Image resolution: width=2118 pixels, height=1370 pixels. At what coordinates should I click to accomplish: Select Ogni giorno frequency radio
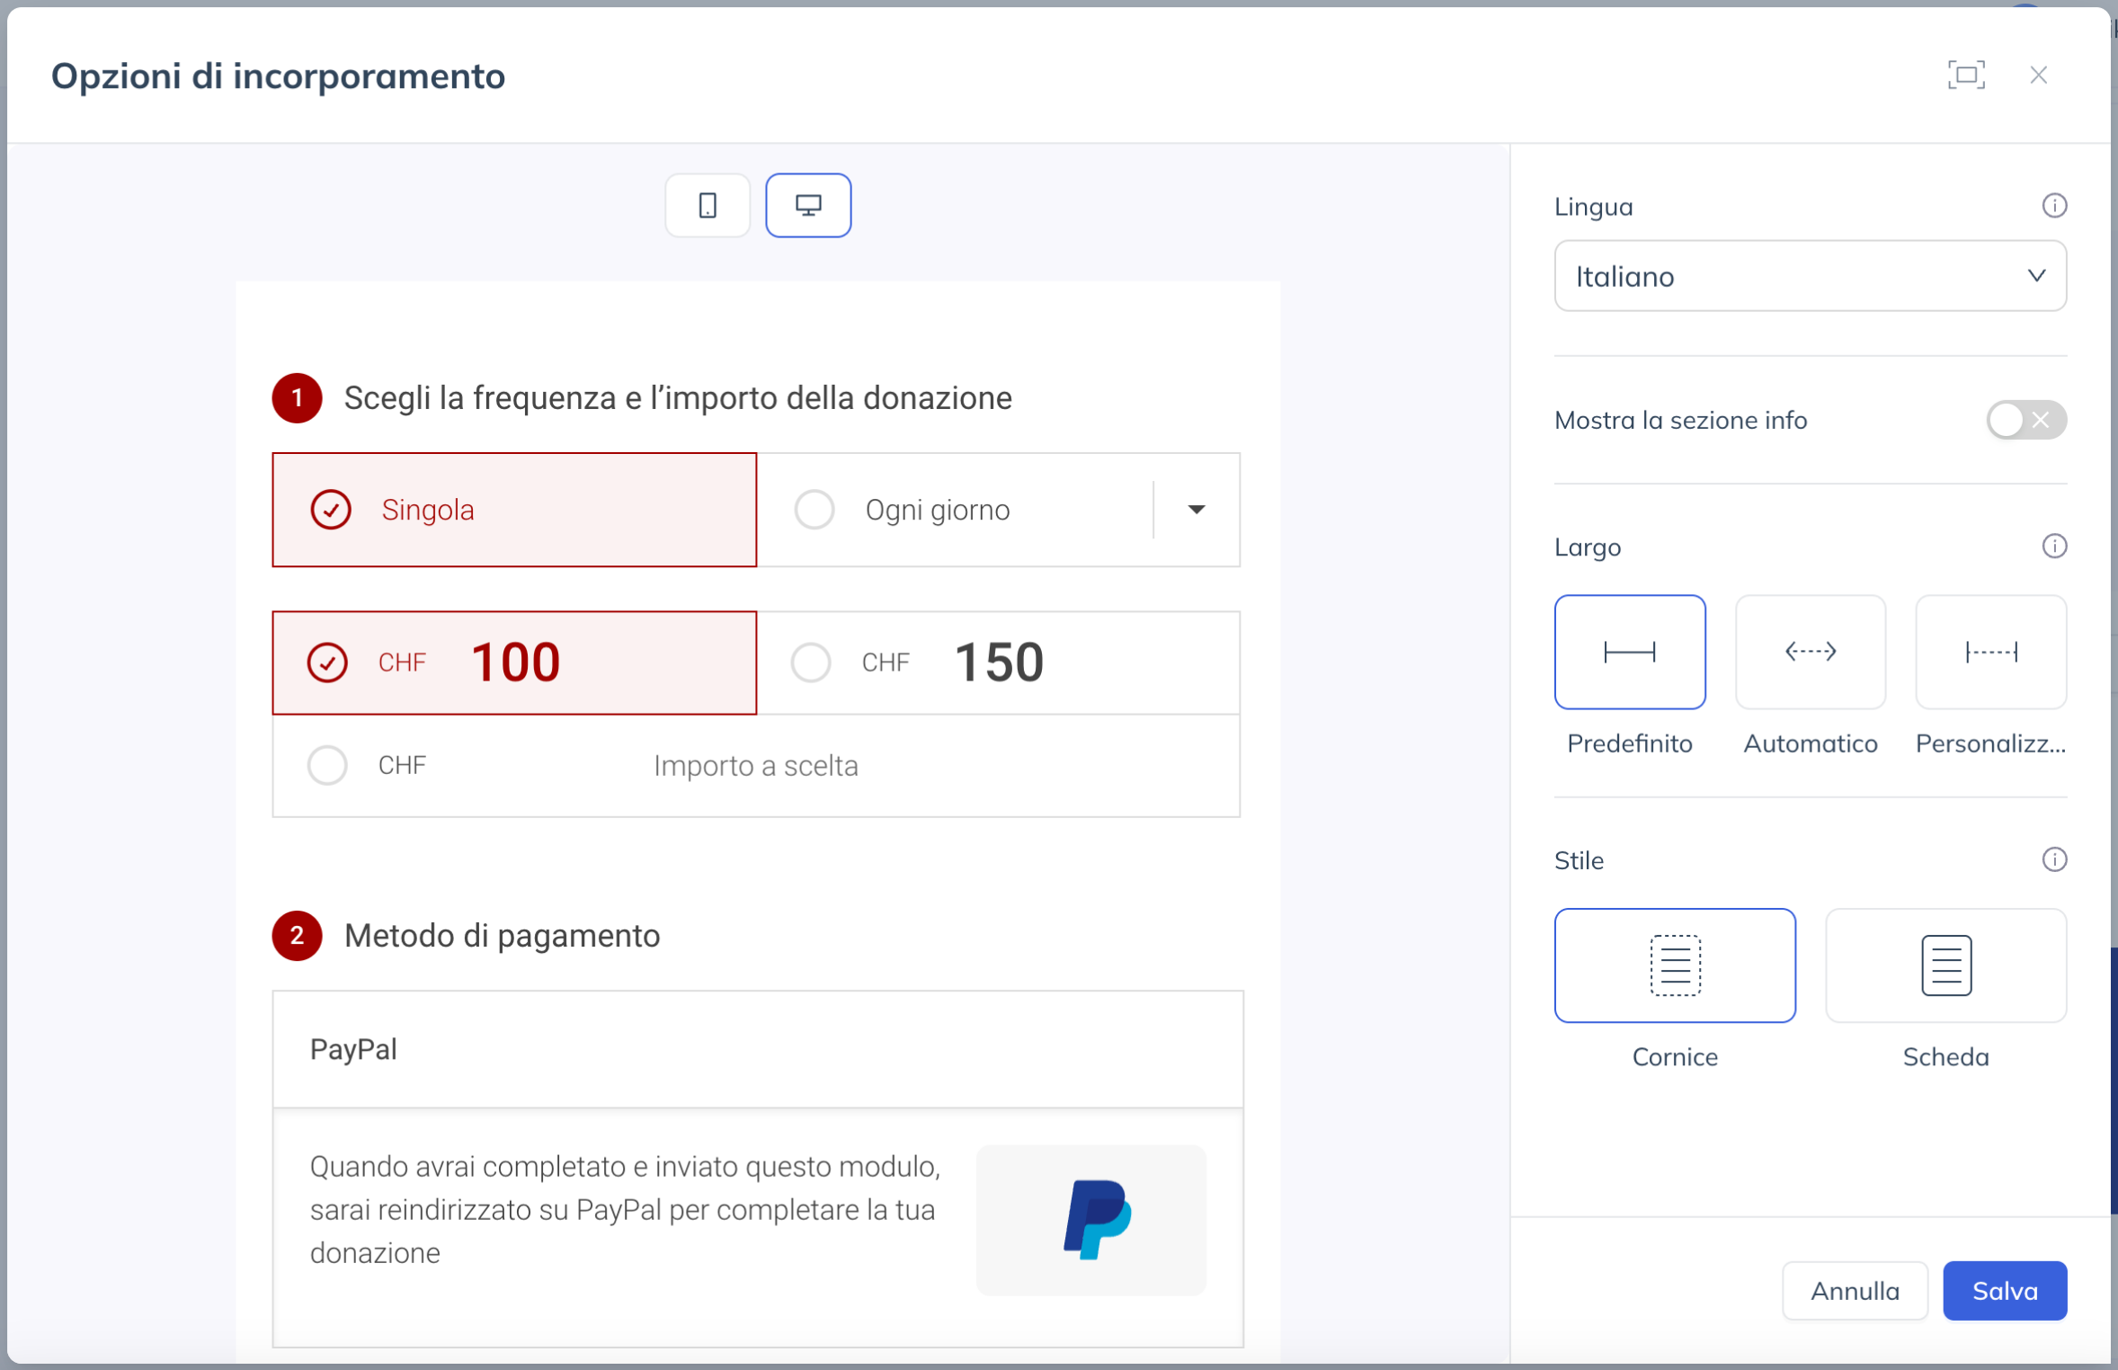point(814,510)
